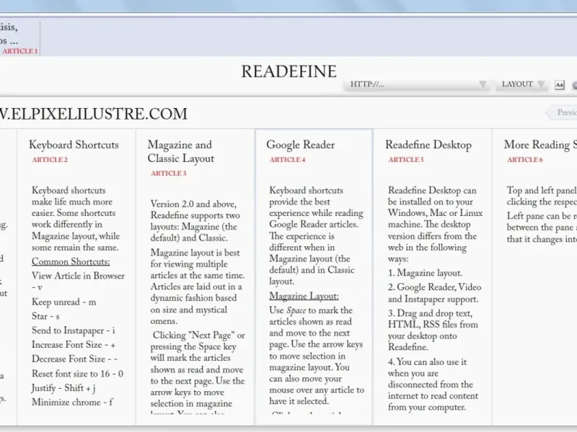Open the More Reading article title
The height and width of the screenshot is (432, 577).
coord(540,145)
